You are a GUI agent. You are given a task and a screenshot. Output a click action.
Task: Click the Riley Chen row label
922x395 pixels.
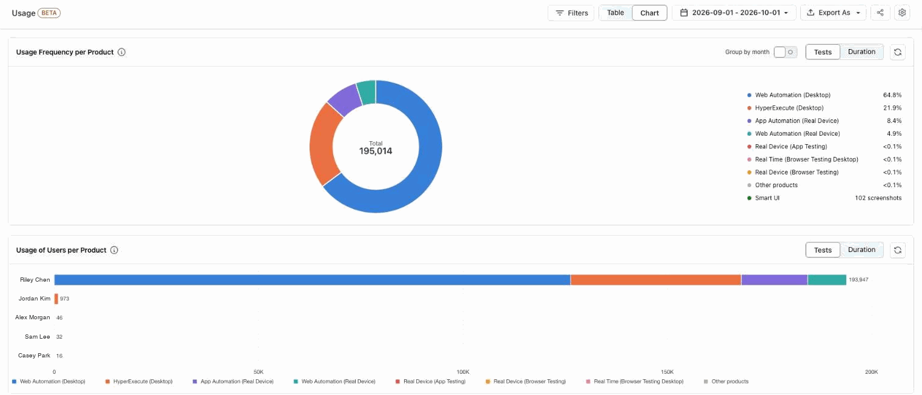pos(35,280)
